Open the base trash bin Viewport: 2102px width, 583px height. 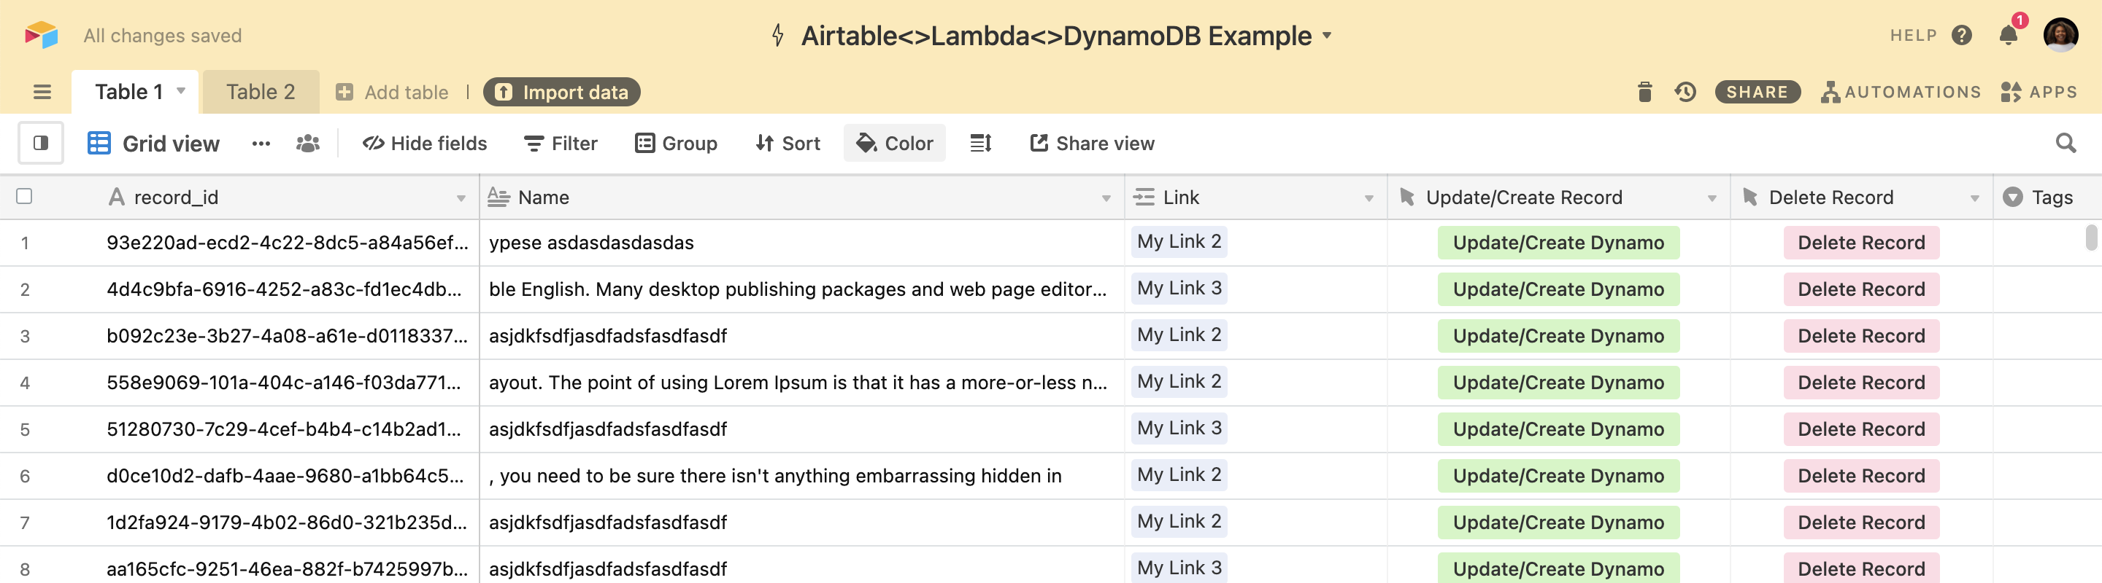click(1644, 92)
